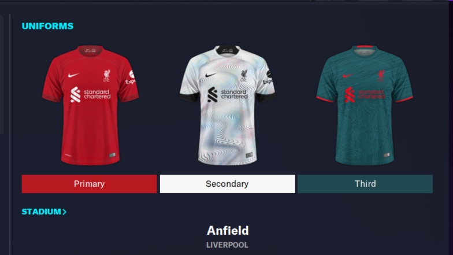
Task: Click the red Nike swoosh on teal jersey
Action: pos(348,76)
